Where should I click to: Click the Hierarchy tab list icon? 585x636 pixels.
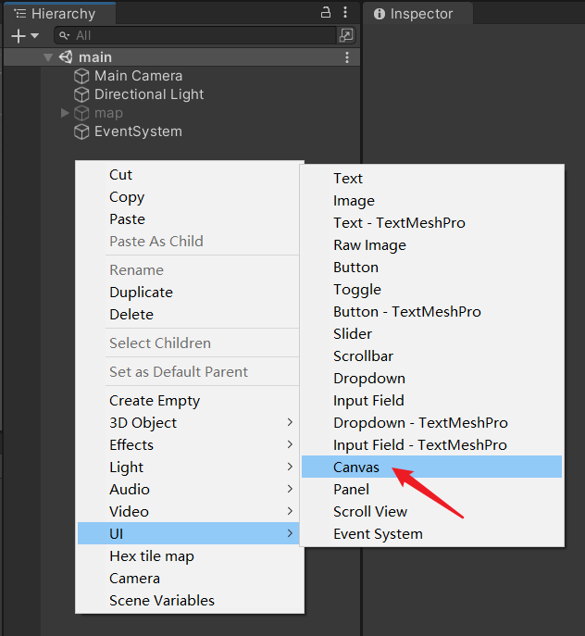coord(19,13)
